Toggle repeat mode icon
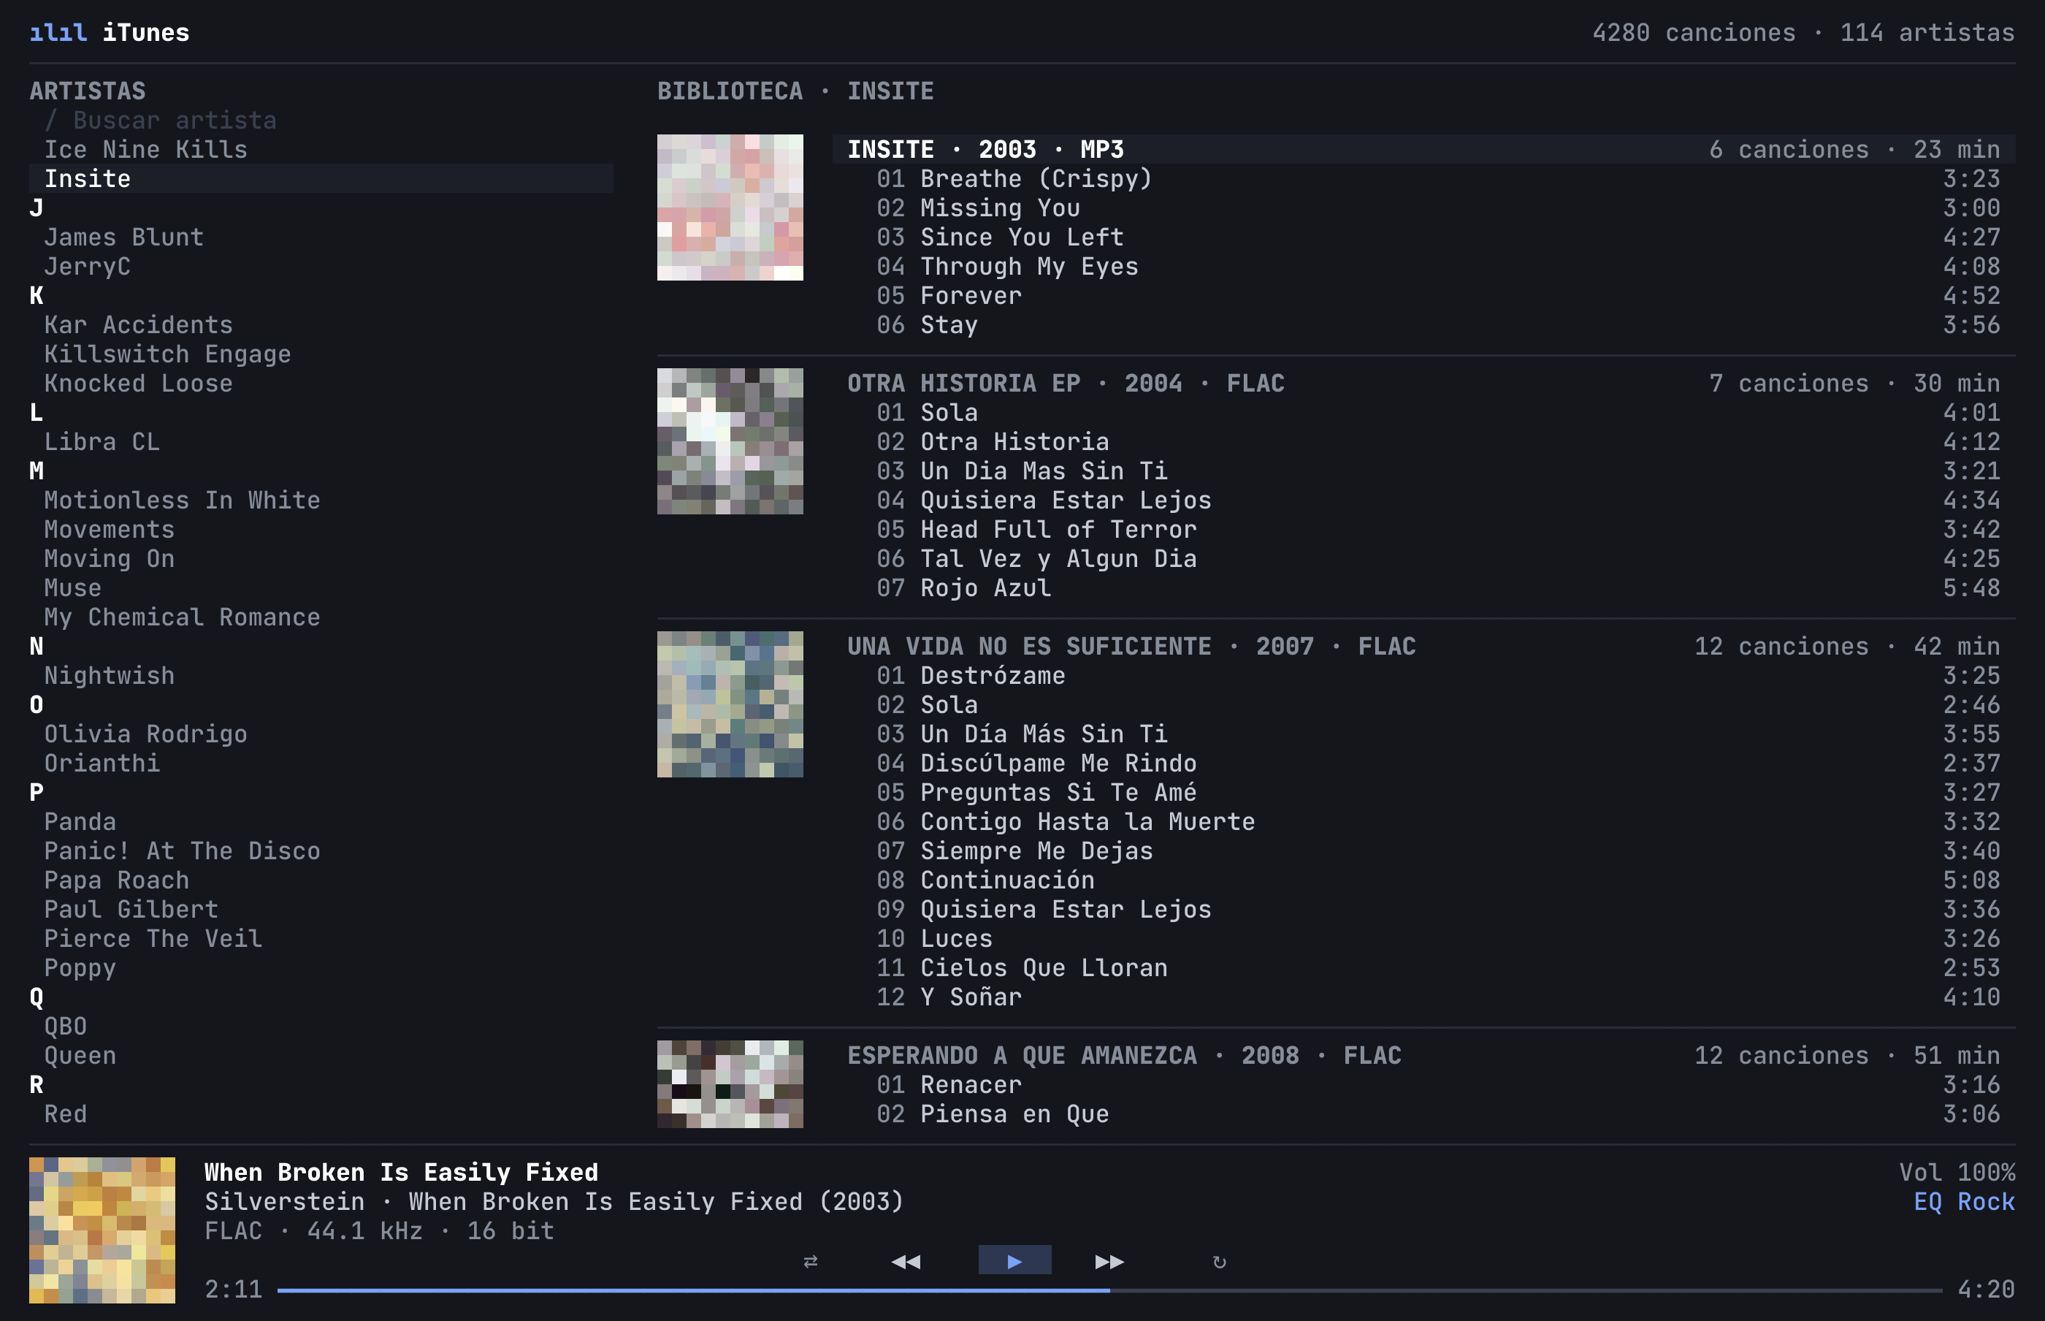 (x=1219, y=1260)
